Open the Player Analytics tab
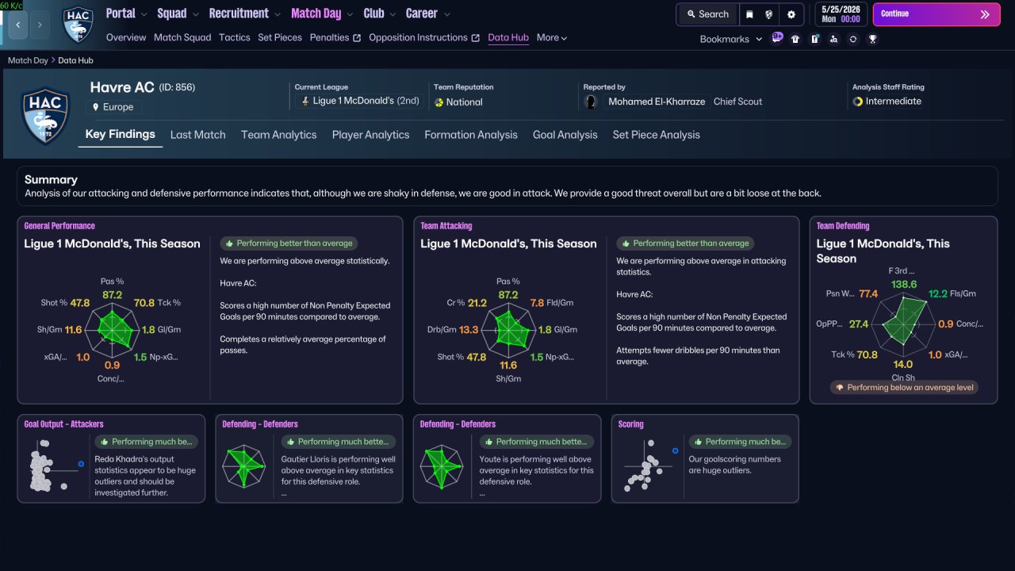The image size is (1015, 571). (371, 135)
